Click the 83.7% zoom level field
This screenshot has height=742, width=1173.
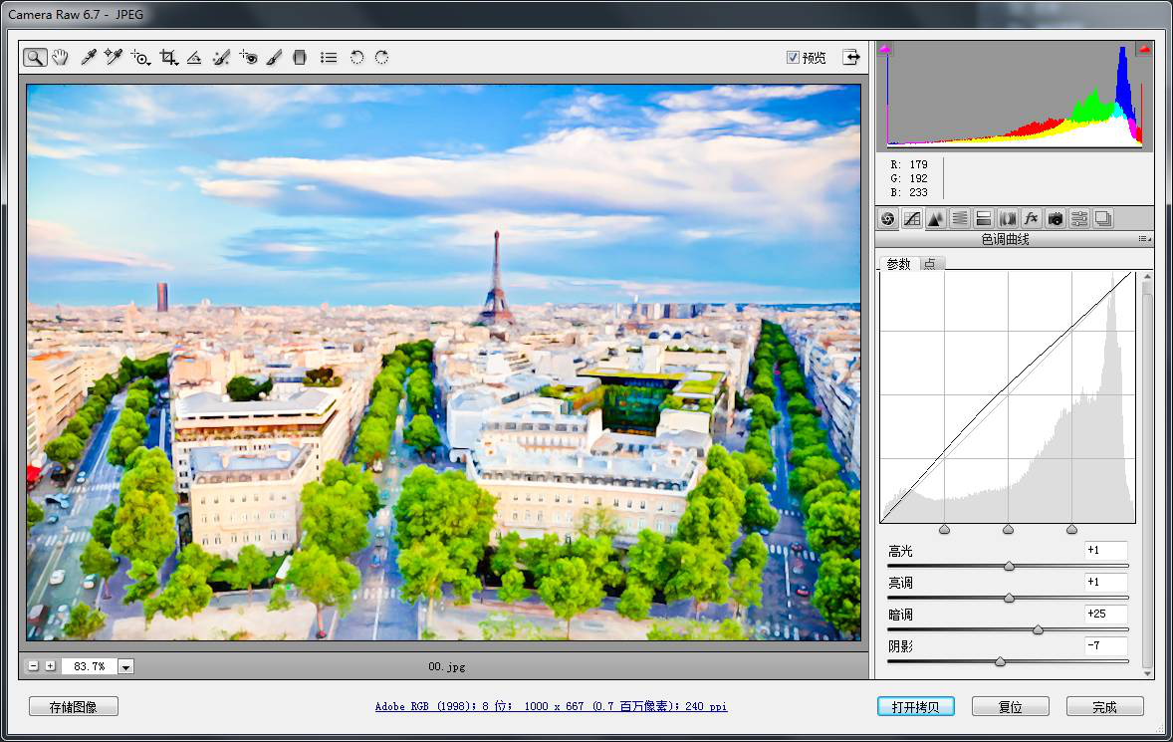click(89, 665)
